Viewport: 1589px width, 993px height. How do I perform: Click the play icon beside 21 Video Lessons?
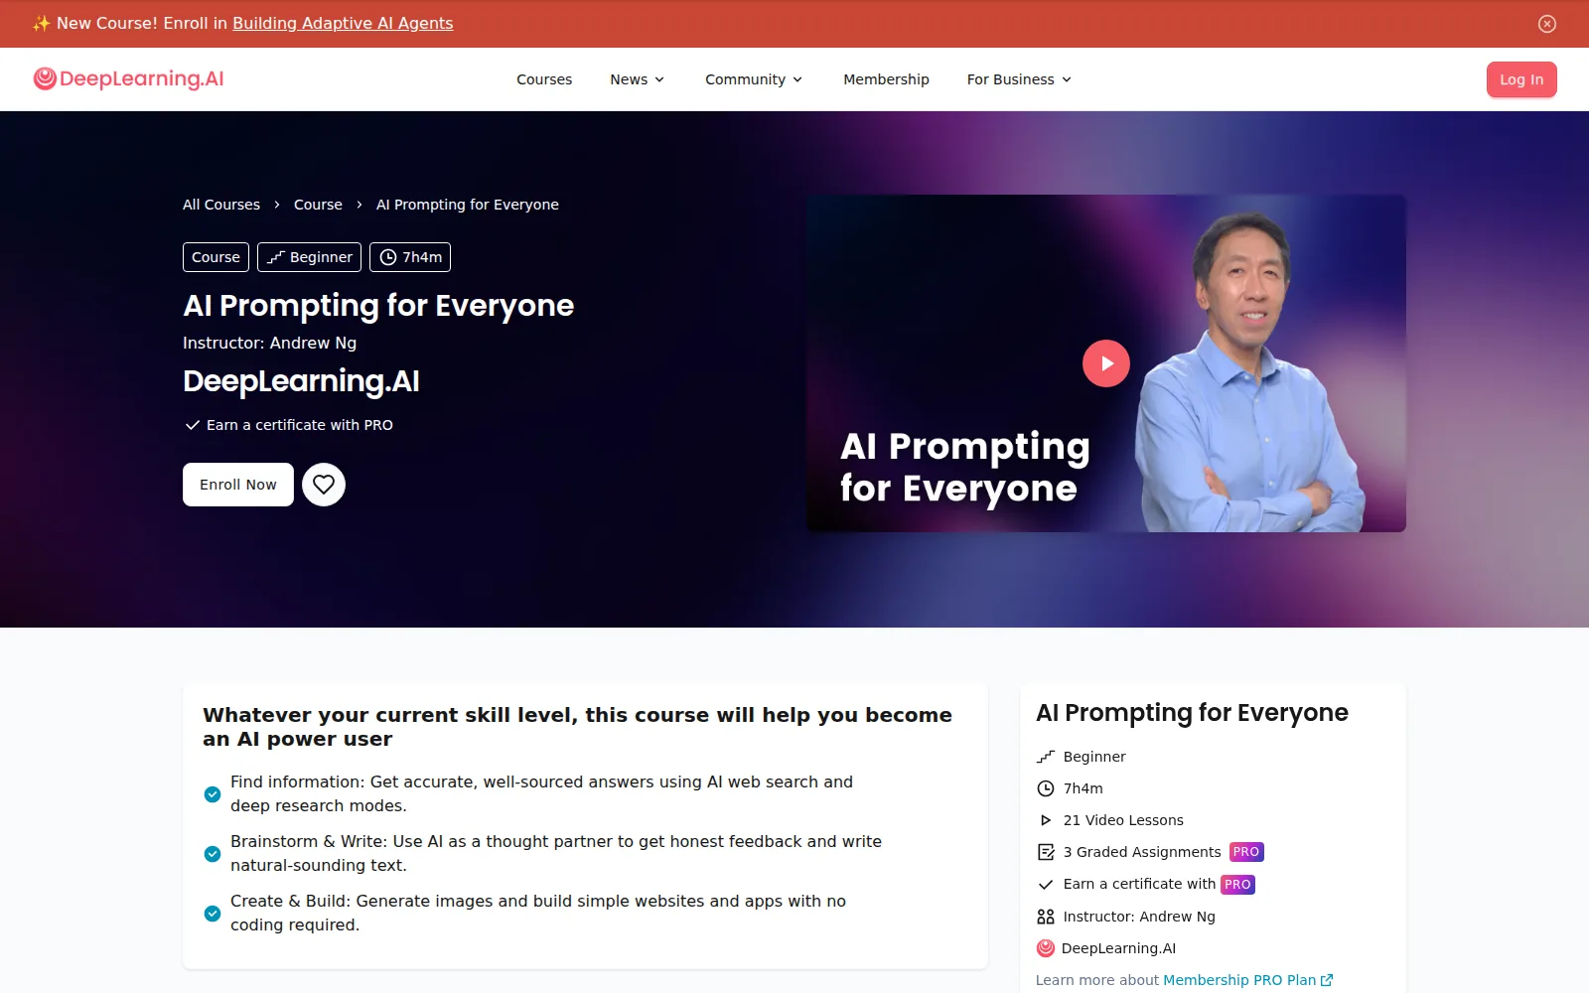tap(1046, 820)
